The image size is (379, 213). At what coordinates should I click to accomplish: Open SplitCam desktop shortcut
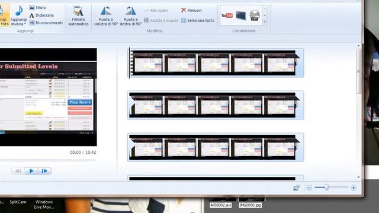(18, 202)
